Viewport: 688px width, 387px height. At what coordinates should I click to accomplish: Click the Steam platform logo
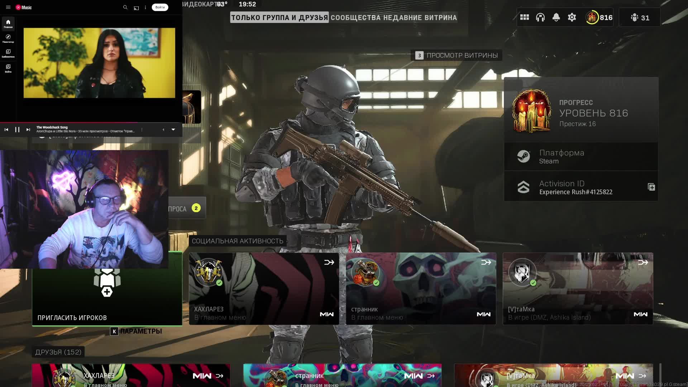point(524,157)
